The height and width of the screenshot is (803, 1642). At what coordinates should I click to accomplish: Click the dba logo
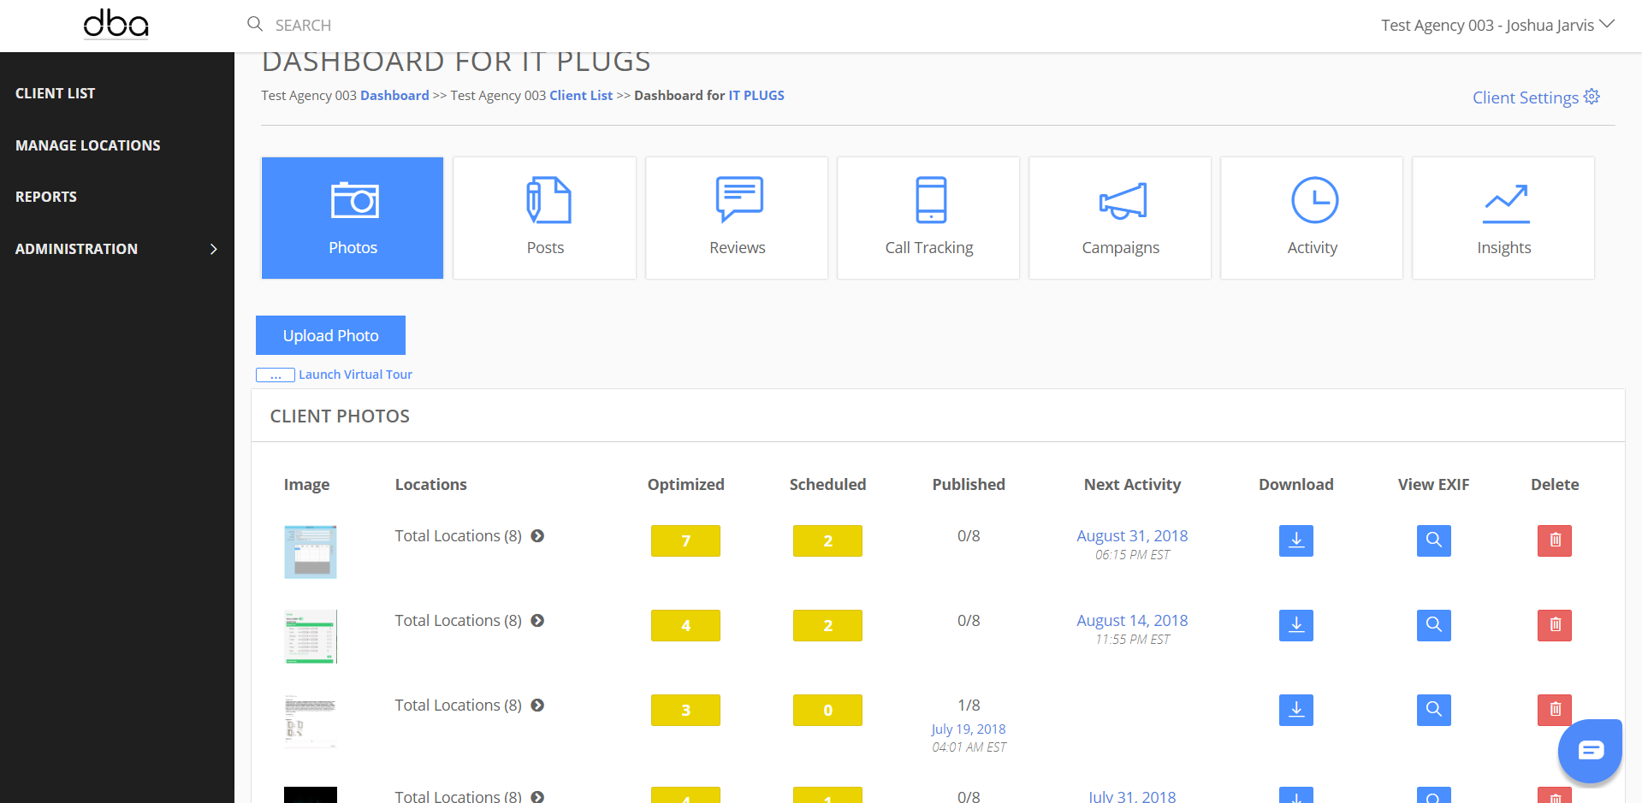[x=116, y=24]
